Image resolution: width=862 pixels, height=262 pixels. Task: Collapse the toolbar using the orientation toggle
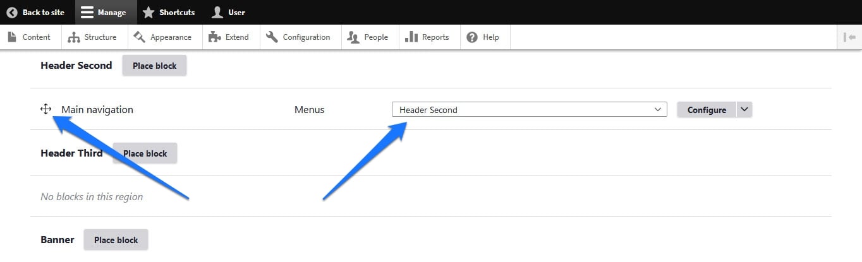point(849,37)
